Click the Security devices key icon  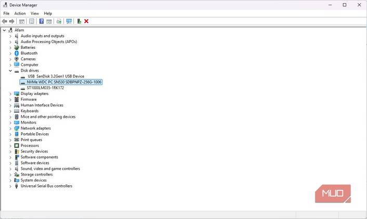[17, 152]
